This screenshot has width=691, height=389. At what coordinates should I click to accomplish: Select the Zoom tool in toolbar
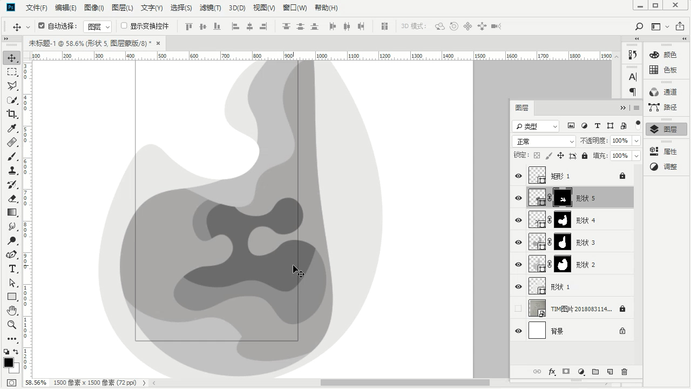click(x=12, y=325)
